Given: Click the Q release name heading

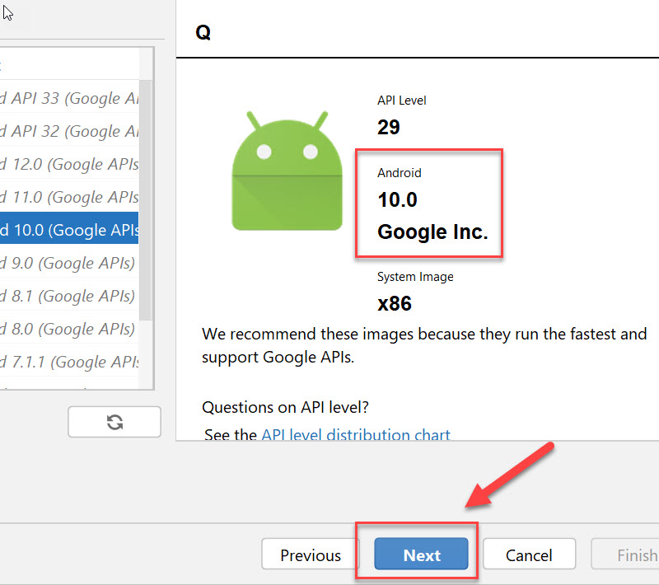Looking at the screenshot, I should pyautogui.click(x=203, y=32).
